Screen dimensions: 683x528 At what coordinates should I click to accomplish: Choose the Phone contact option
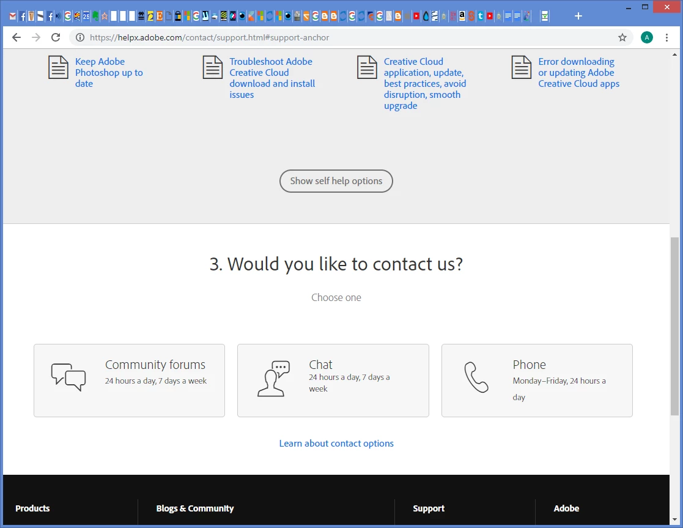537,380
